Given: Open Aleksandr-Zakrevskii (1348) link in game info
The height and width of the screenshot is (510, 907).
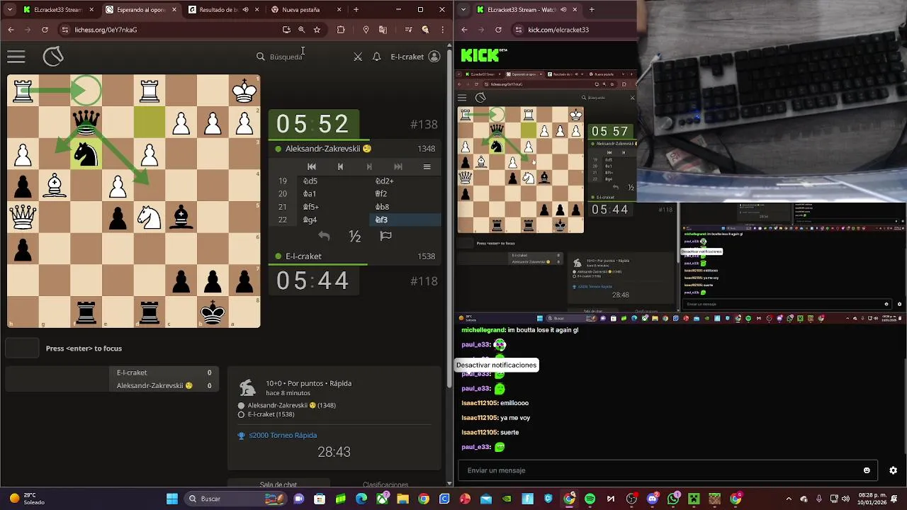Looking at the screenshot, I should pos(291,405).
